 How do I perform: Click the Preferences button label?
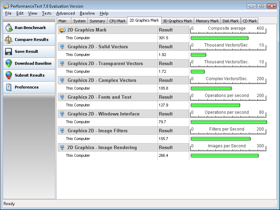click(27, 87)
